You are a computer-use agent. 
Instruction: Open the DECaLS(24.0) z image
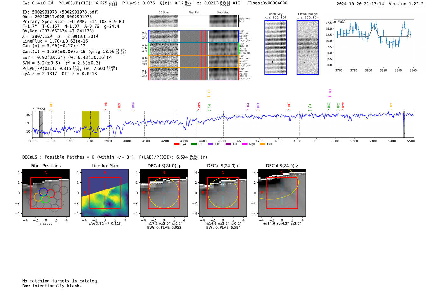(282, 193)
